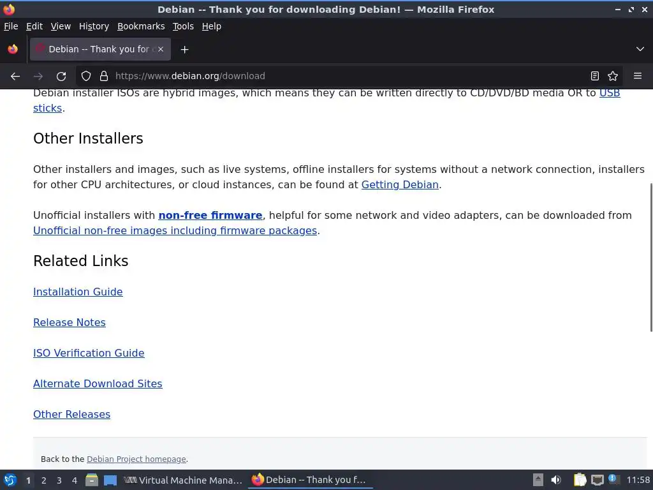Open Unofficial non-free images including firmware packages

[175, 231]
